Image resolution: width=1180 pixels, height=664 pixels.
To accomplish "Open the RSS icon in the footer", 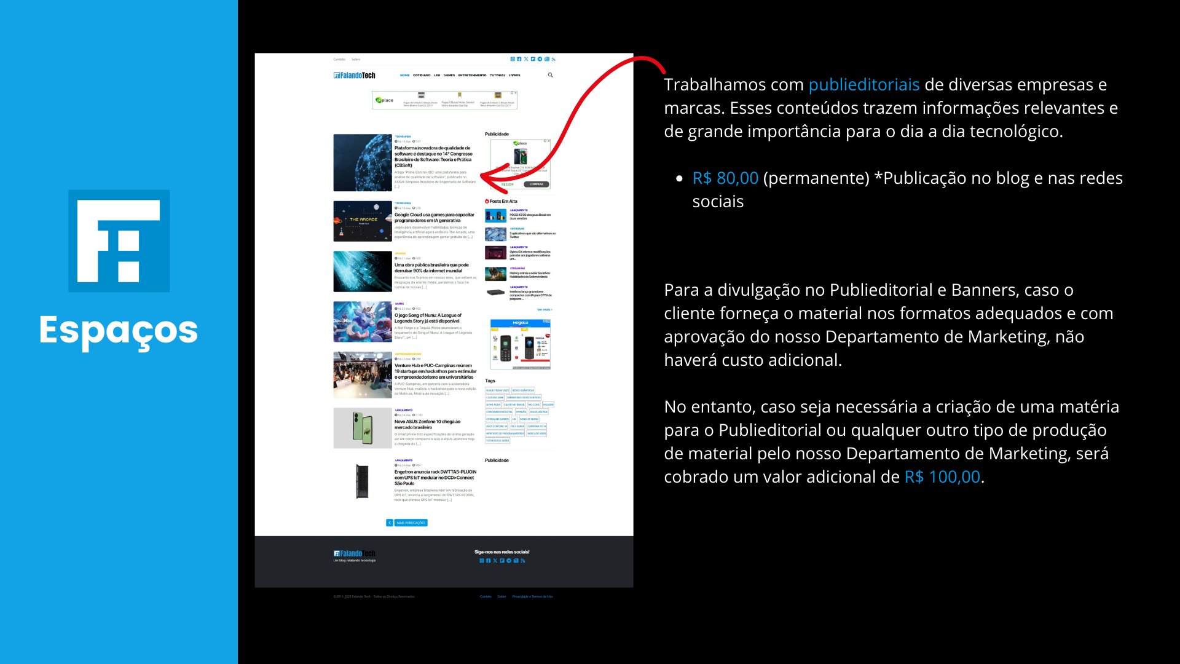I will click(x=523, y=561).
